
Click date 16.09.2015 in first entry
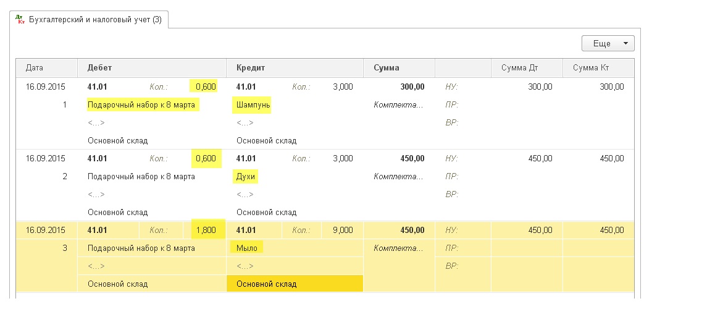[46, 87]
